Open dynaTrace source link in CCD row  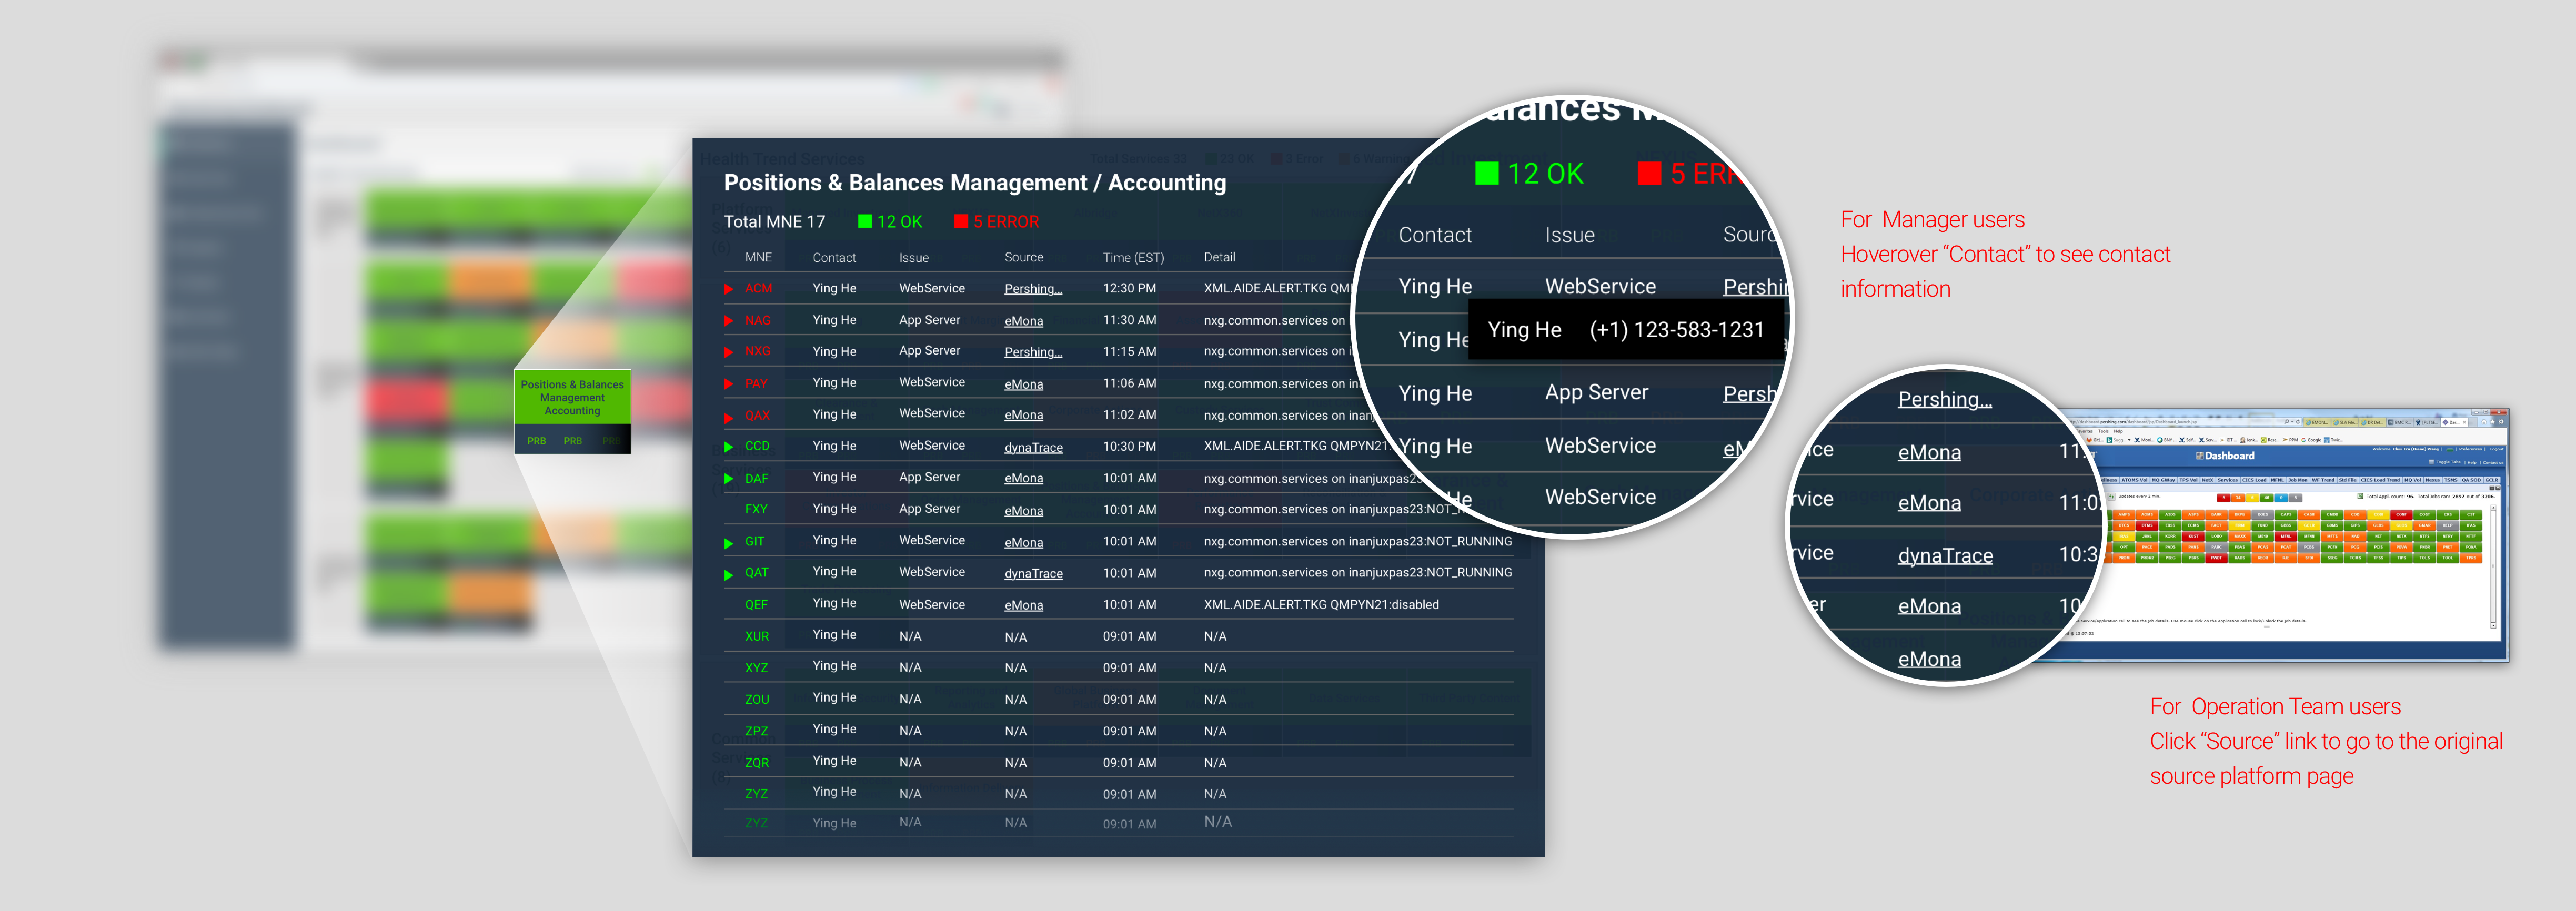(1033, 448)
